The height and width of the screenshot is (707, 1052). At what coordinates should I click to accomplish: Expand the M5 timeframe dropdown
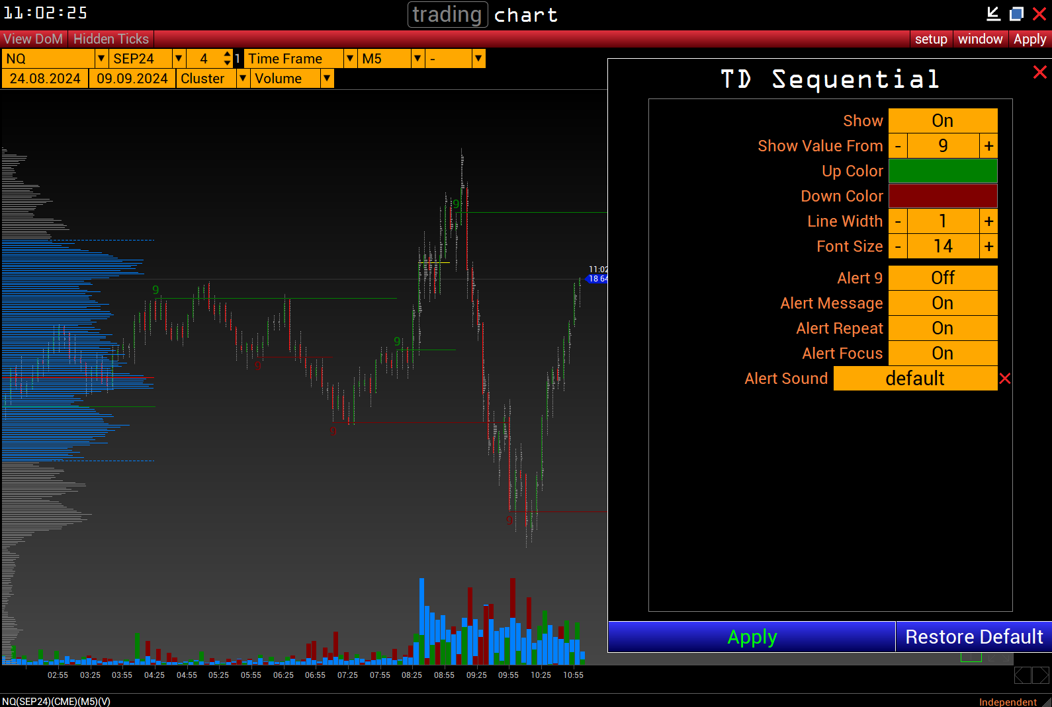pyautogui.click(x=417, y=59)
